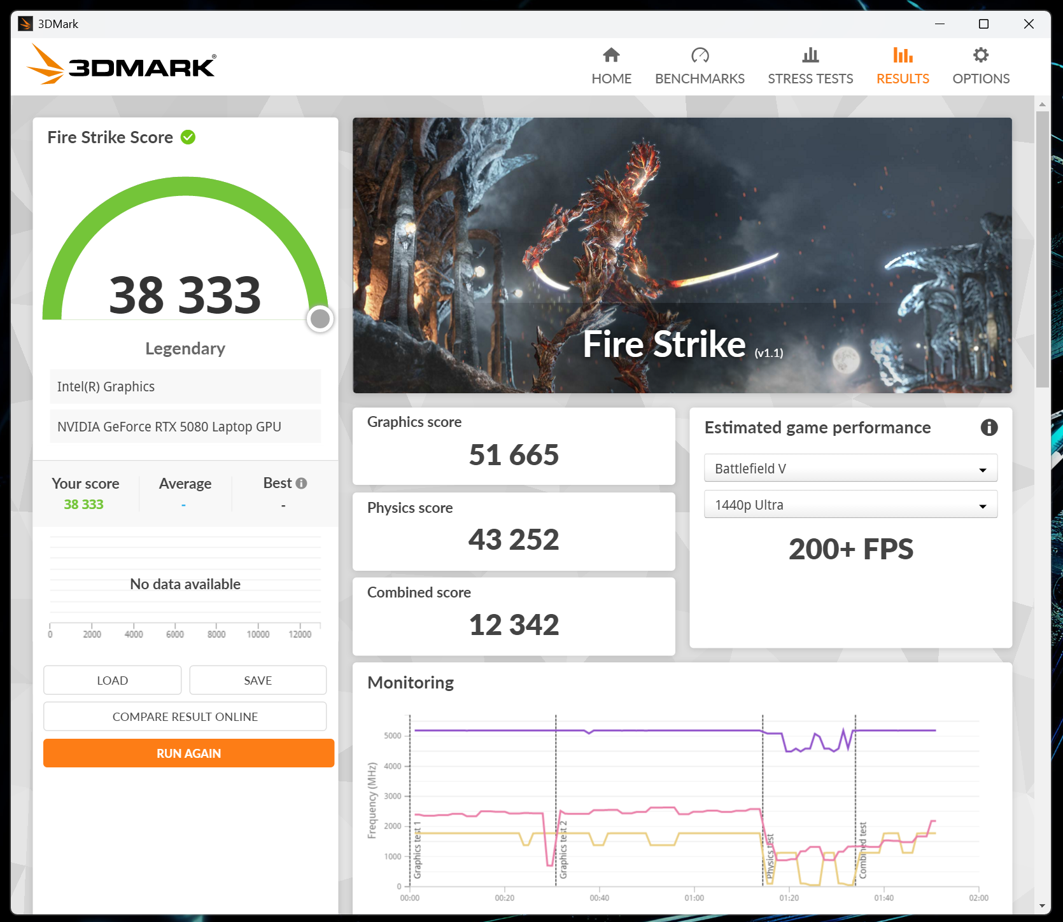This screenshot has height=922, width=1063.
Task: Click the Combined score value 12 342
Action: tap(514, 625)
